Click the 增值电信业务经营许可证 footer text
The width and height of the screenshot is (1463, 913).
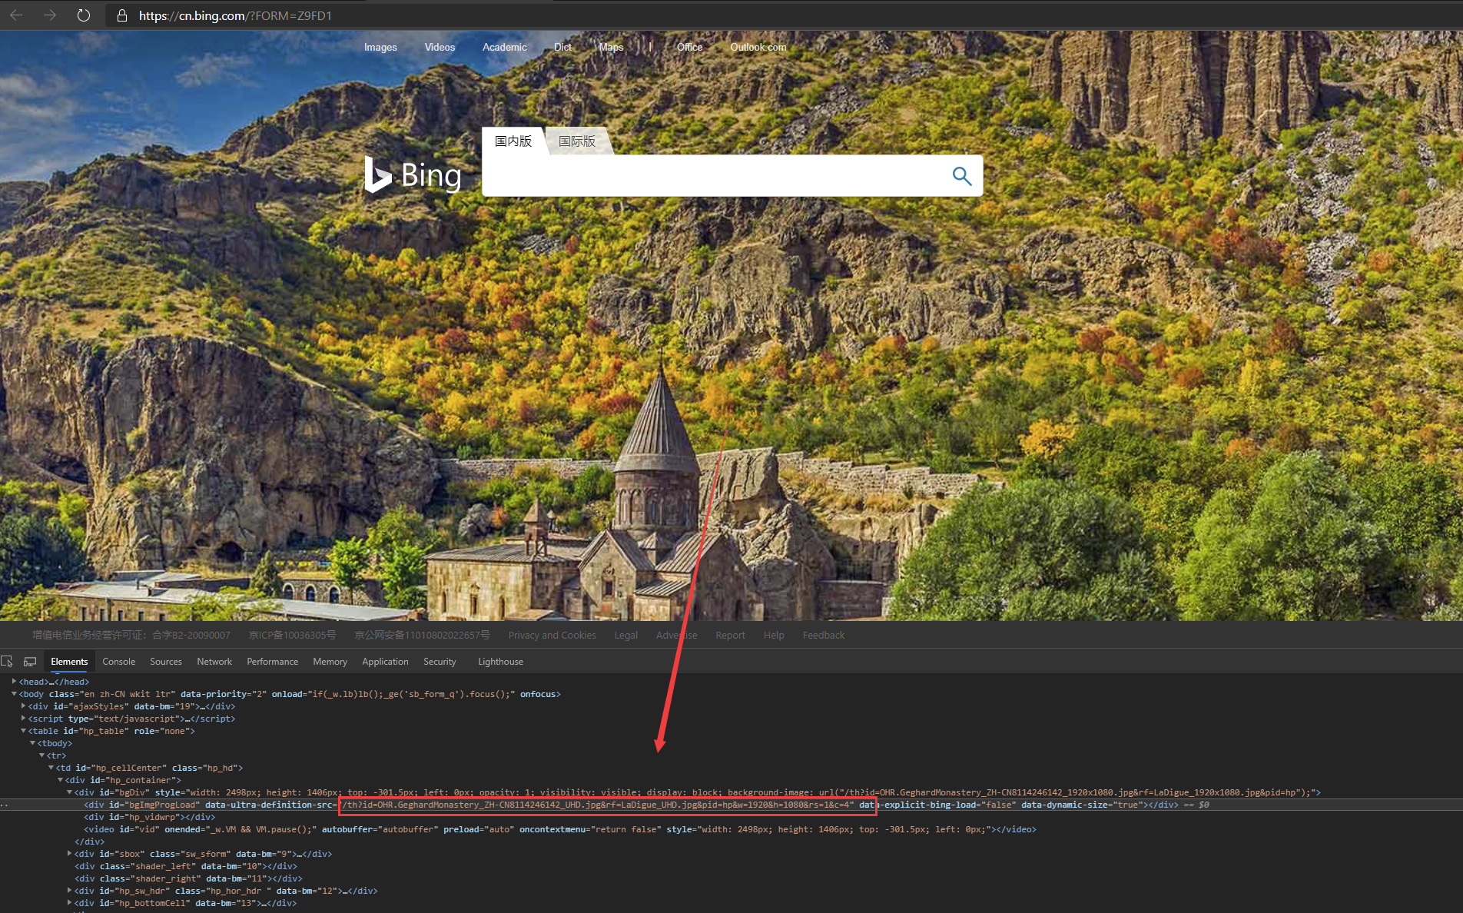(131, 635)
